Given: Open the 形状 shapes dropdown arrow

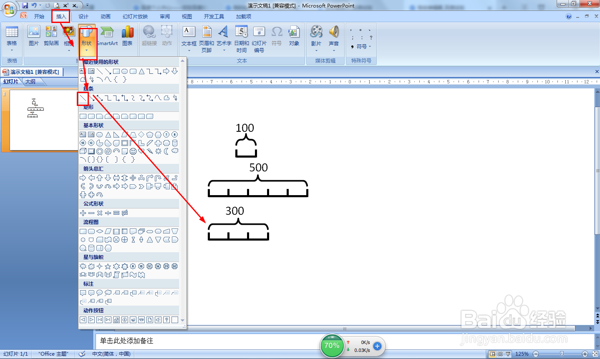Looking at the screenshot, I should pos(87,50).
